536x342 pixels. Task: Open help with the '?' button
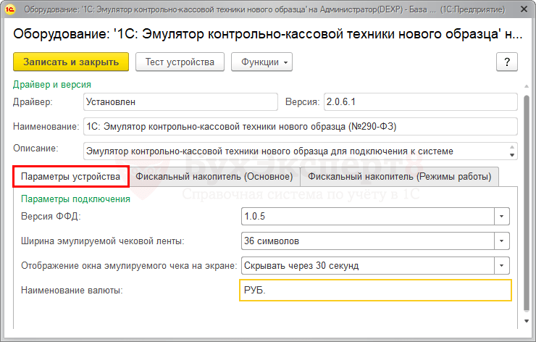[x=507, y=62]
